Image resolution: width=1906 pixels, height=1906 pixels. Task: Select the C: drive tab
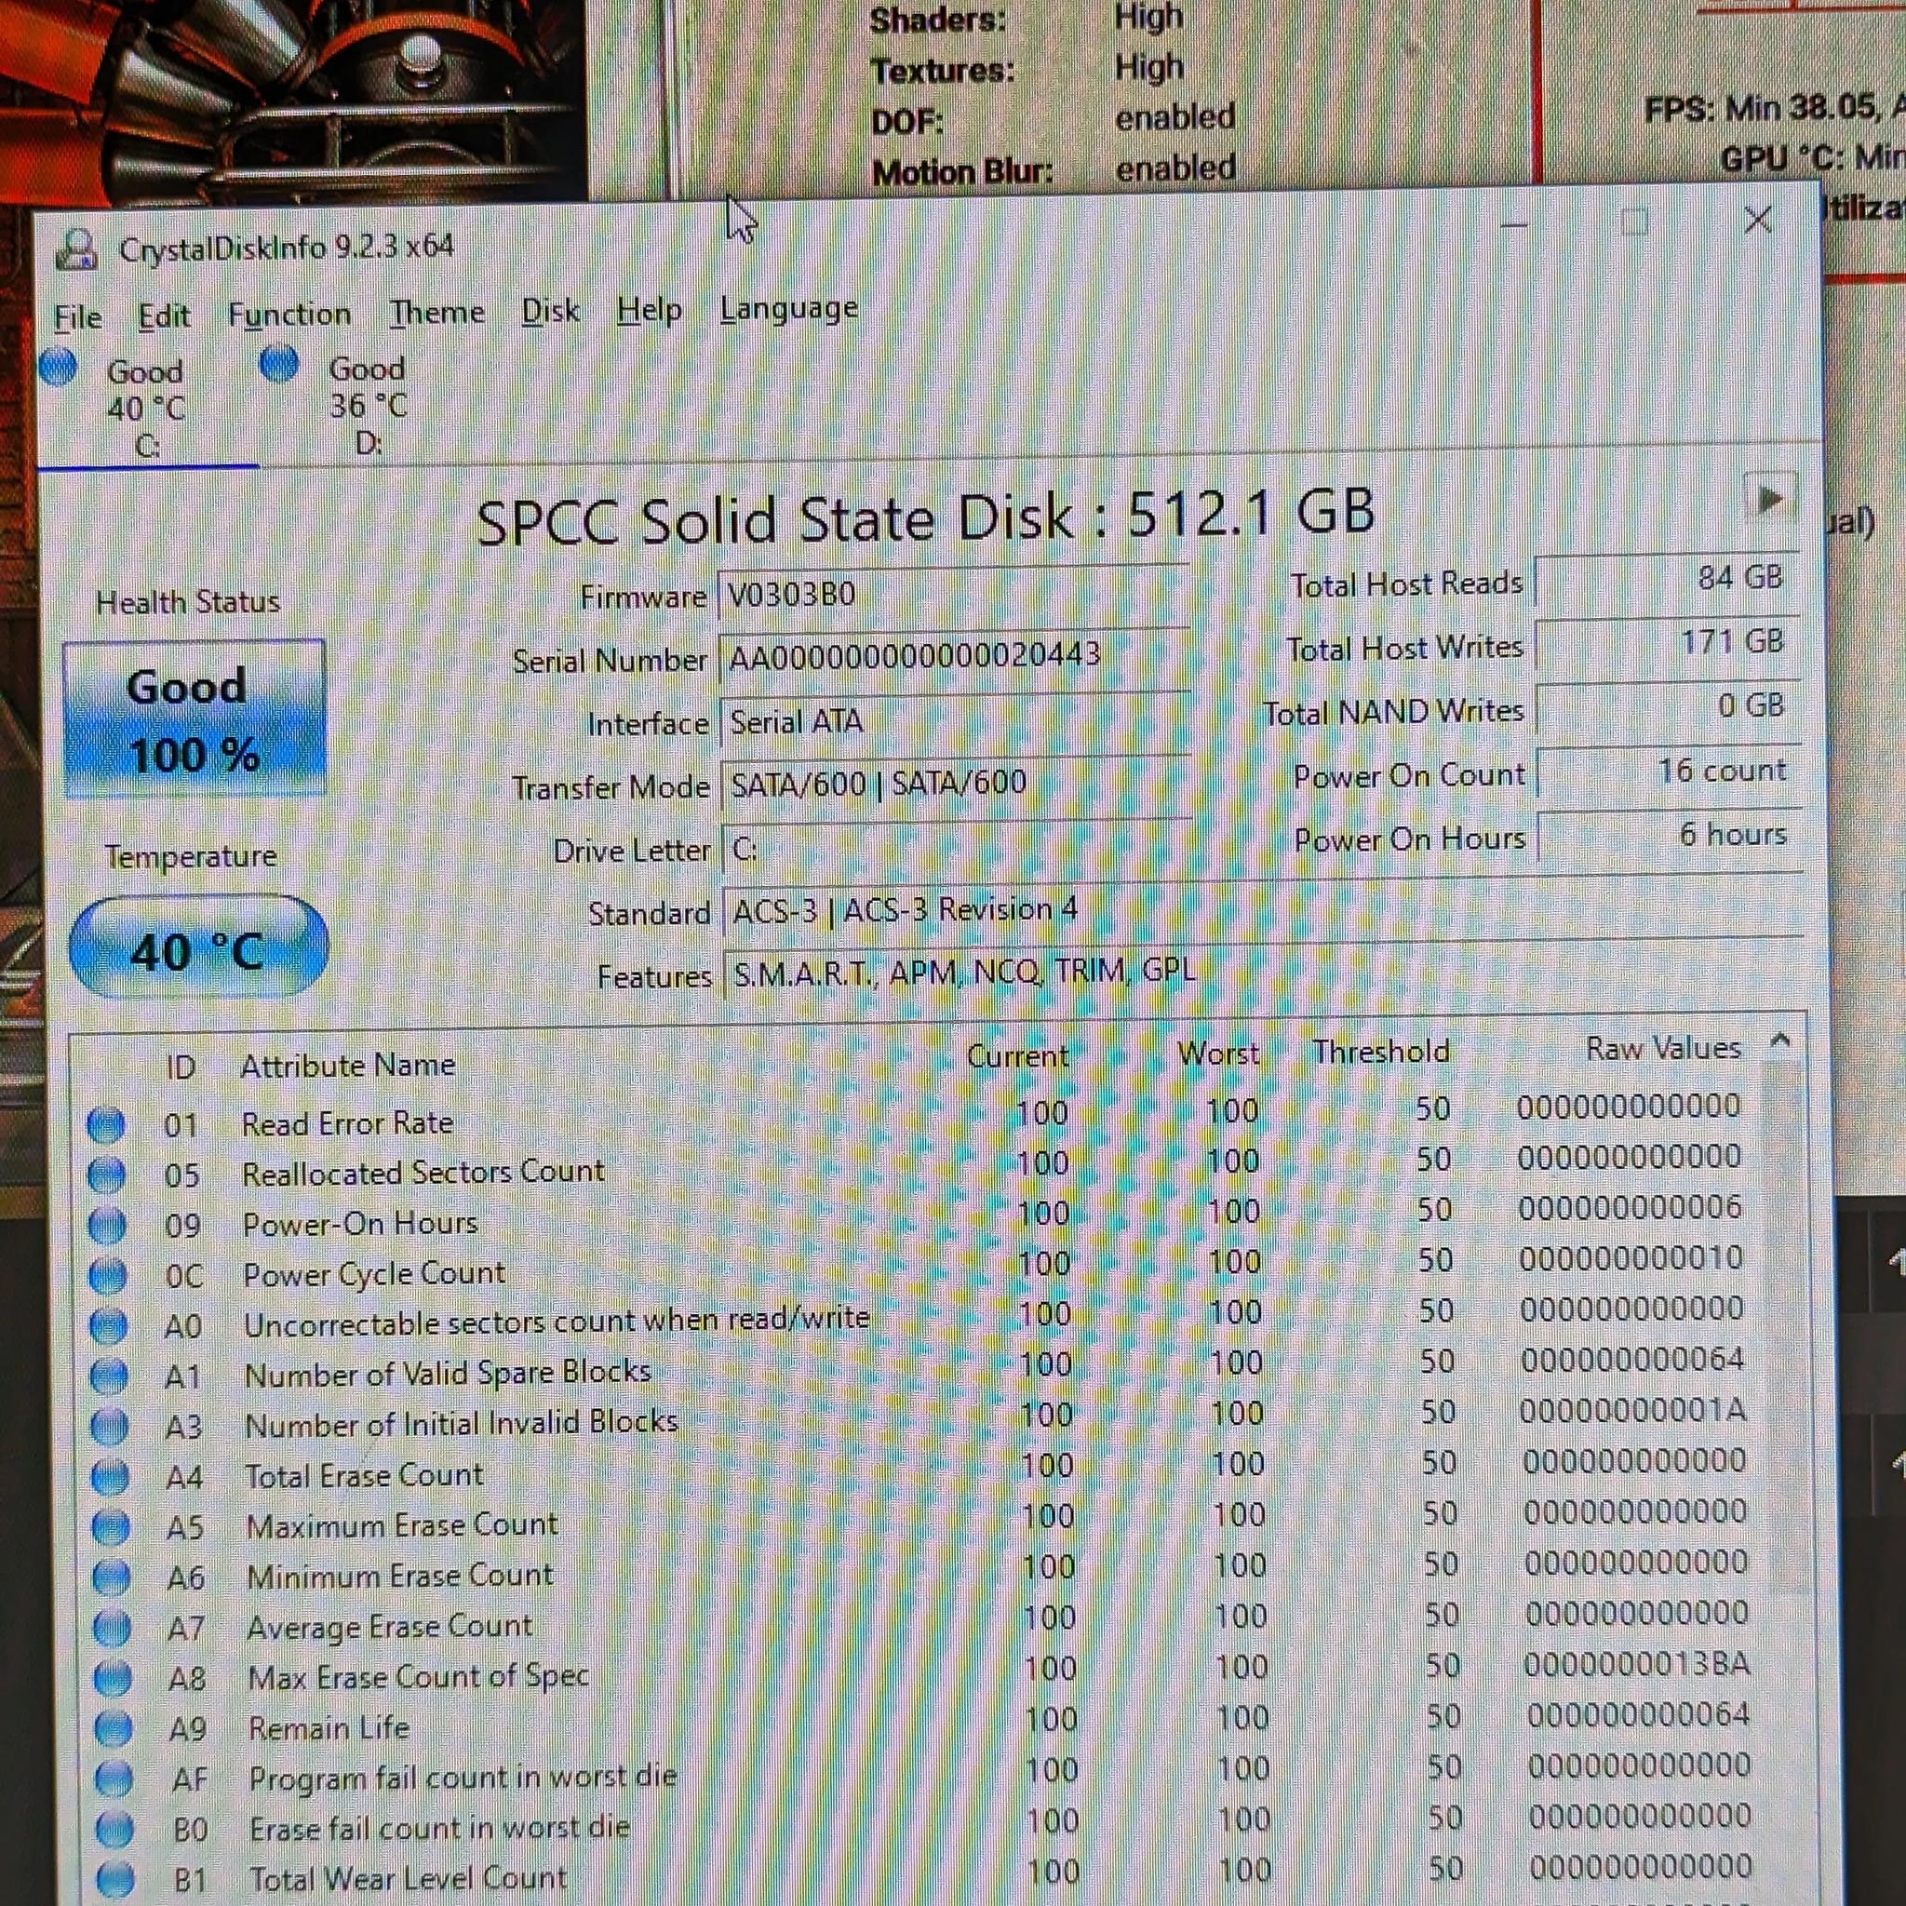tap(146, 407)
